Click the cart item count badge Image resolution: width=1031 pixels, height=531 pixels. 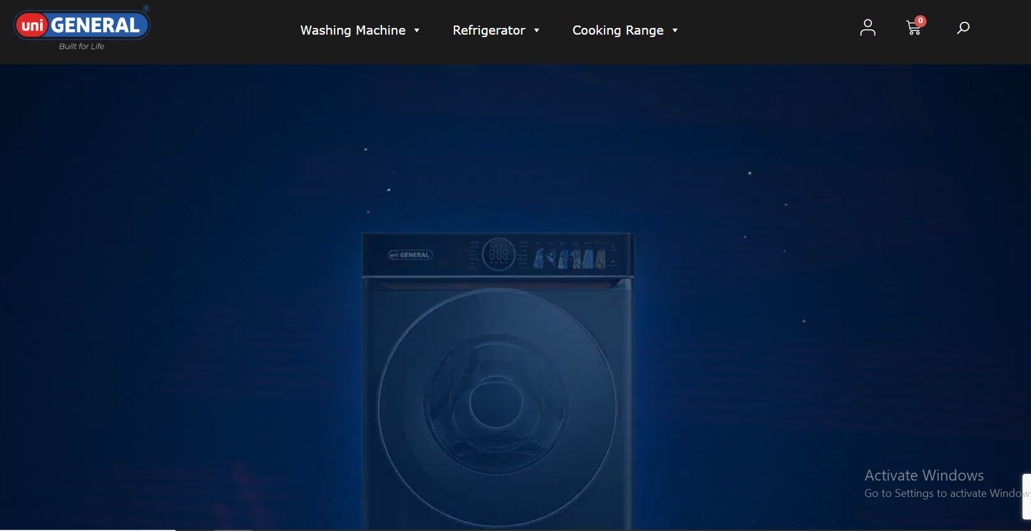click(x=920, y=21)
